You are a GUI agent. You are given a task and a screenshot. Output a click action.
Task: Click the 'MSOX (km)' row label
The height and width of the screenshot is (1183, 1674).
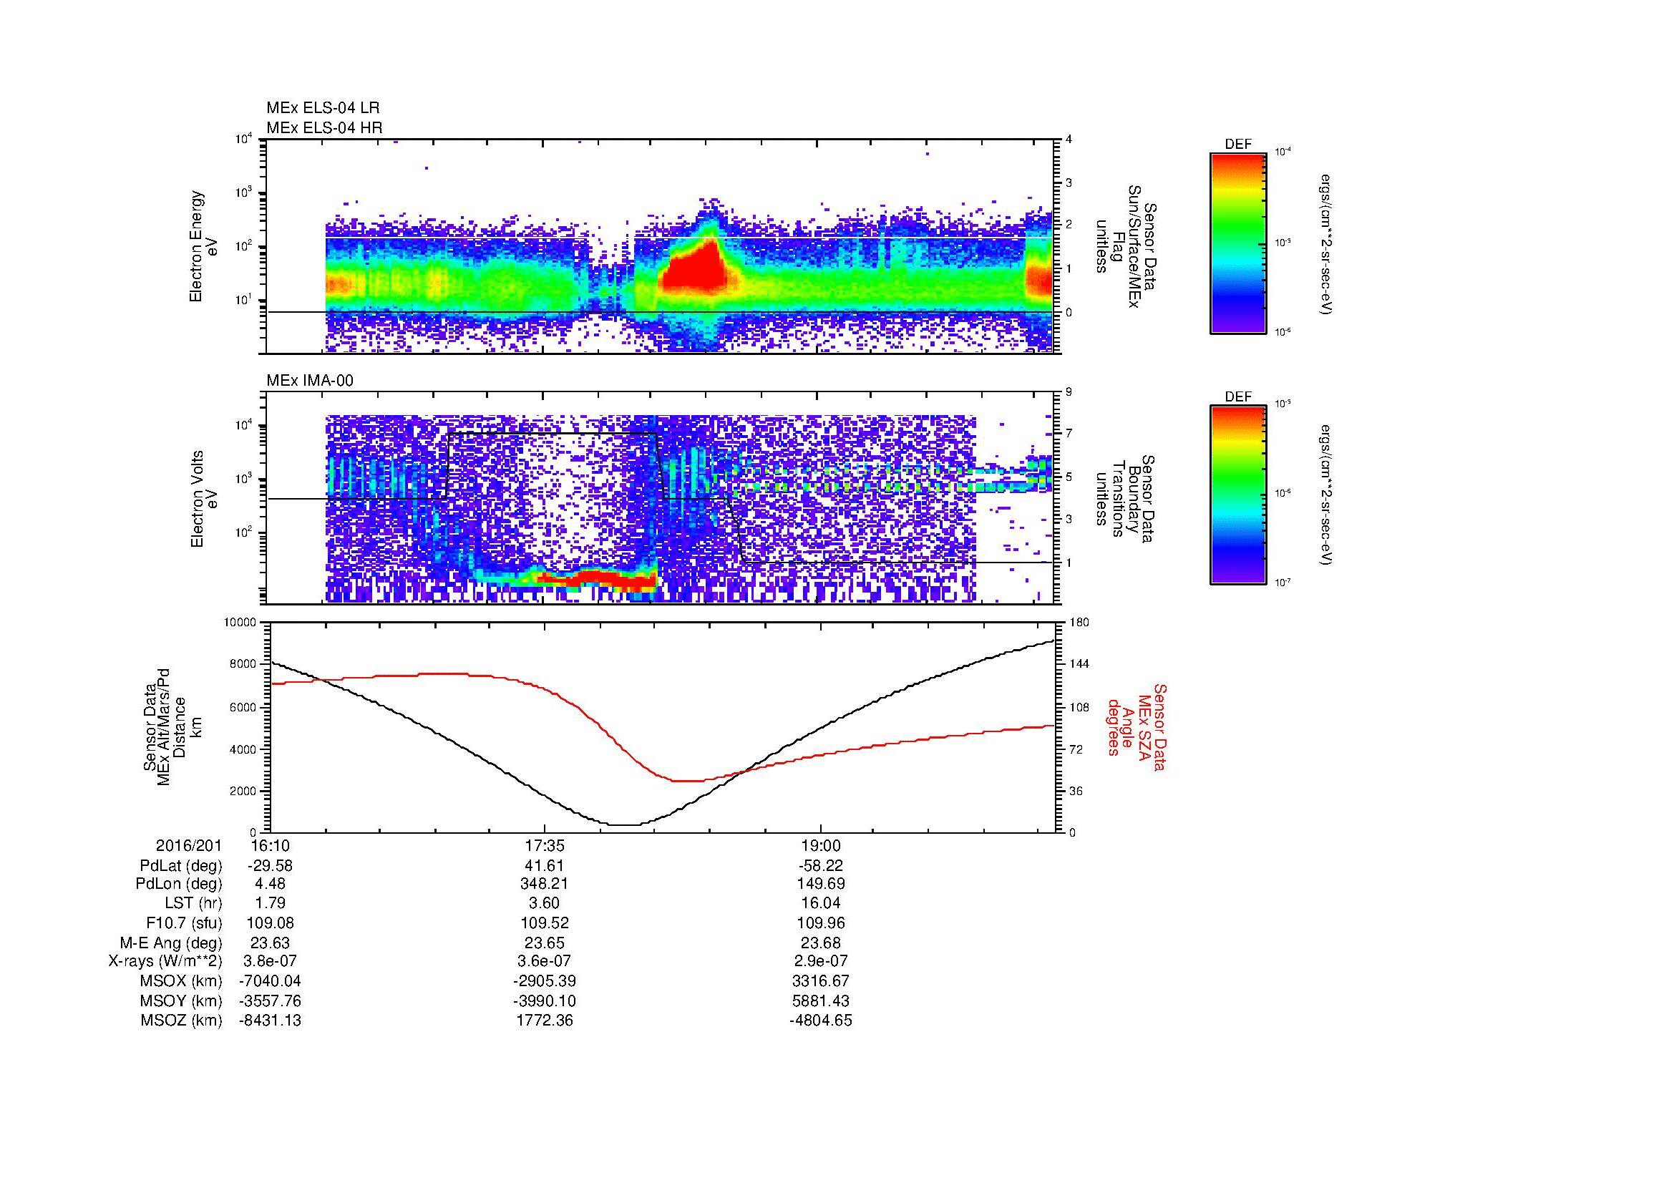click(182, 981)
